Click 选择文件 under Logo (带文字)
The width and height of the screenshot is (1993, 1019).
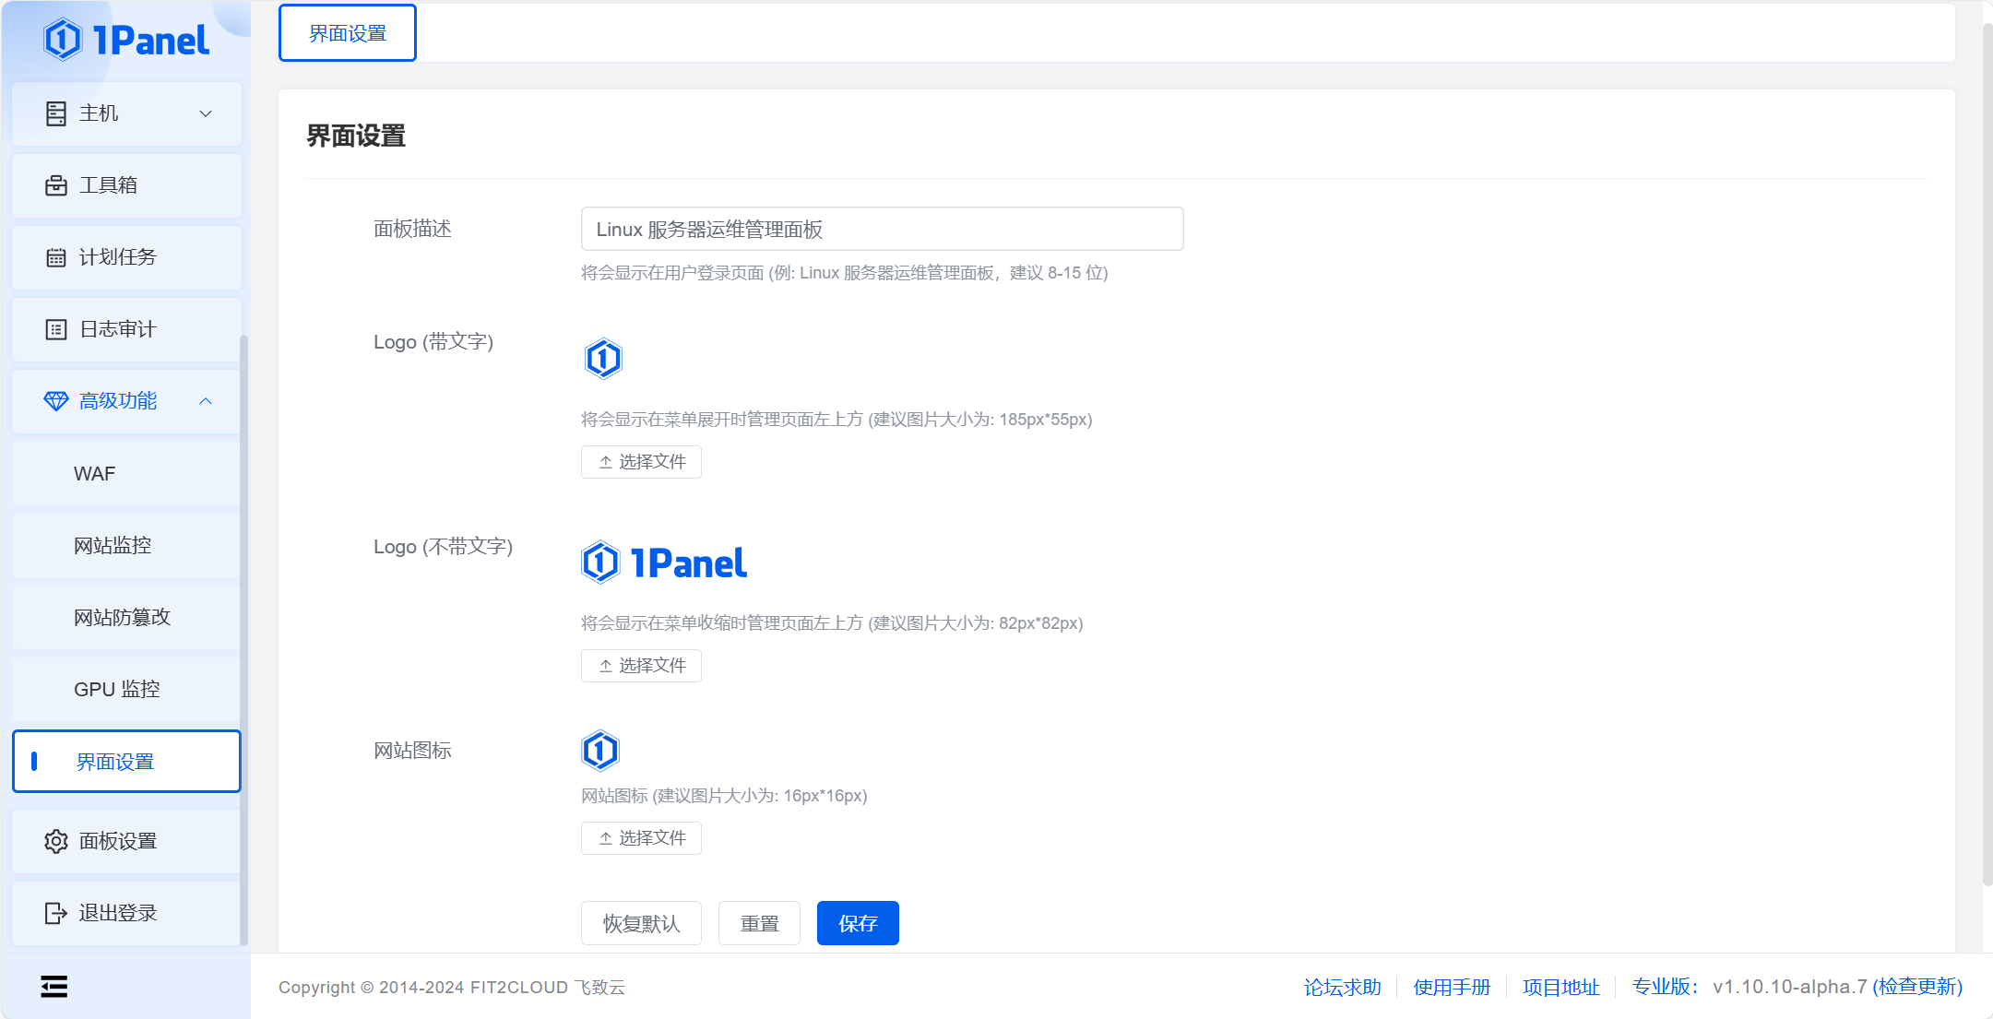click(641, 462)
